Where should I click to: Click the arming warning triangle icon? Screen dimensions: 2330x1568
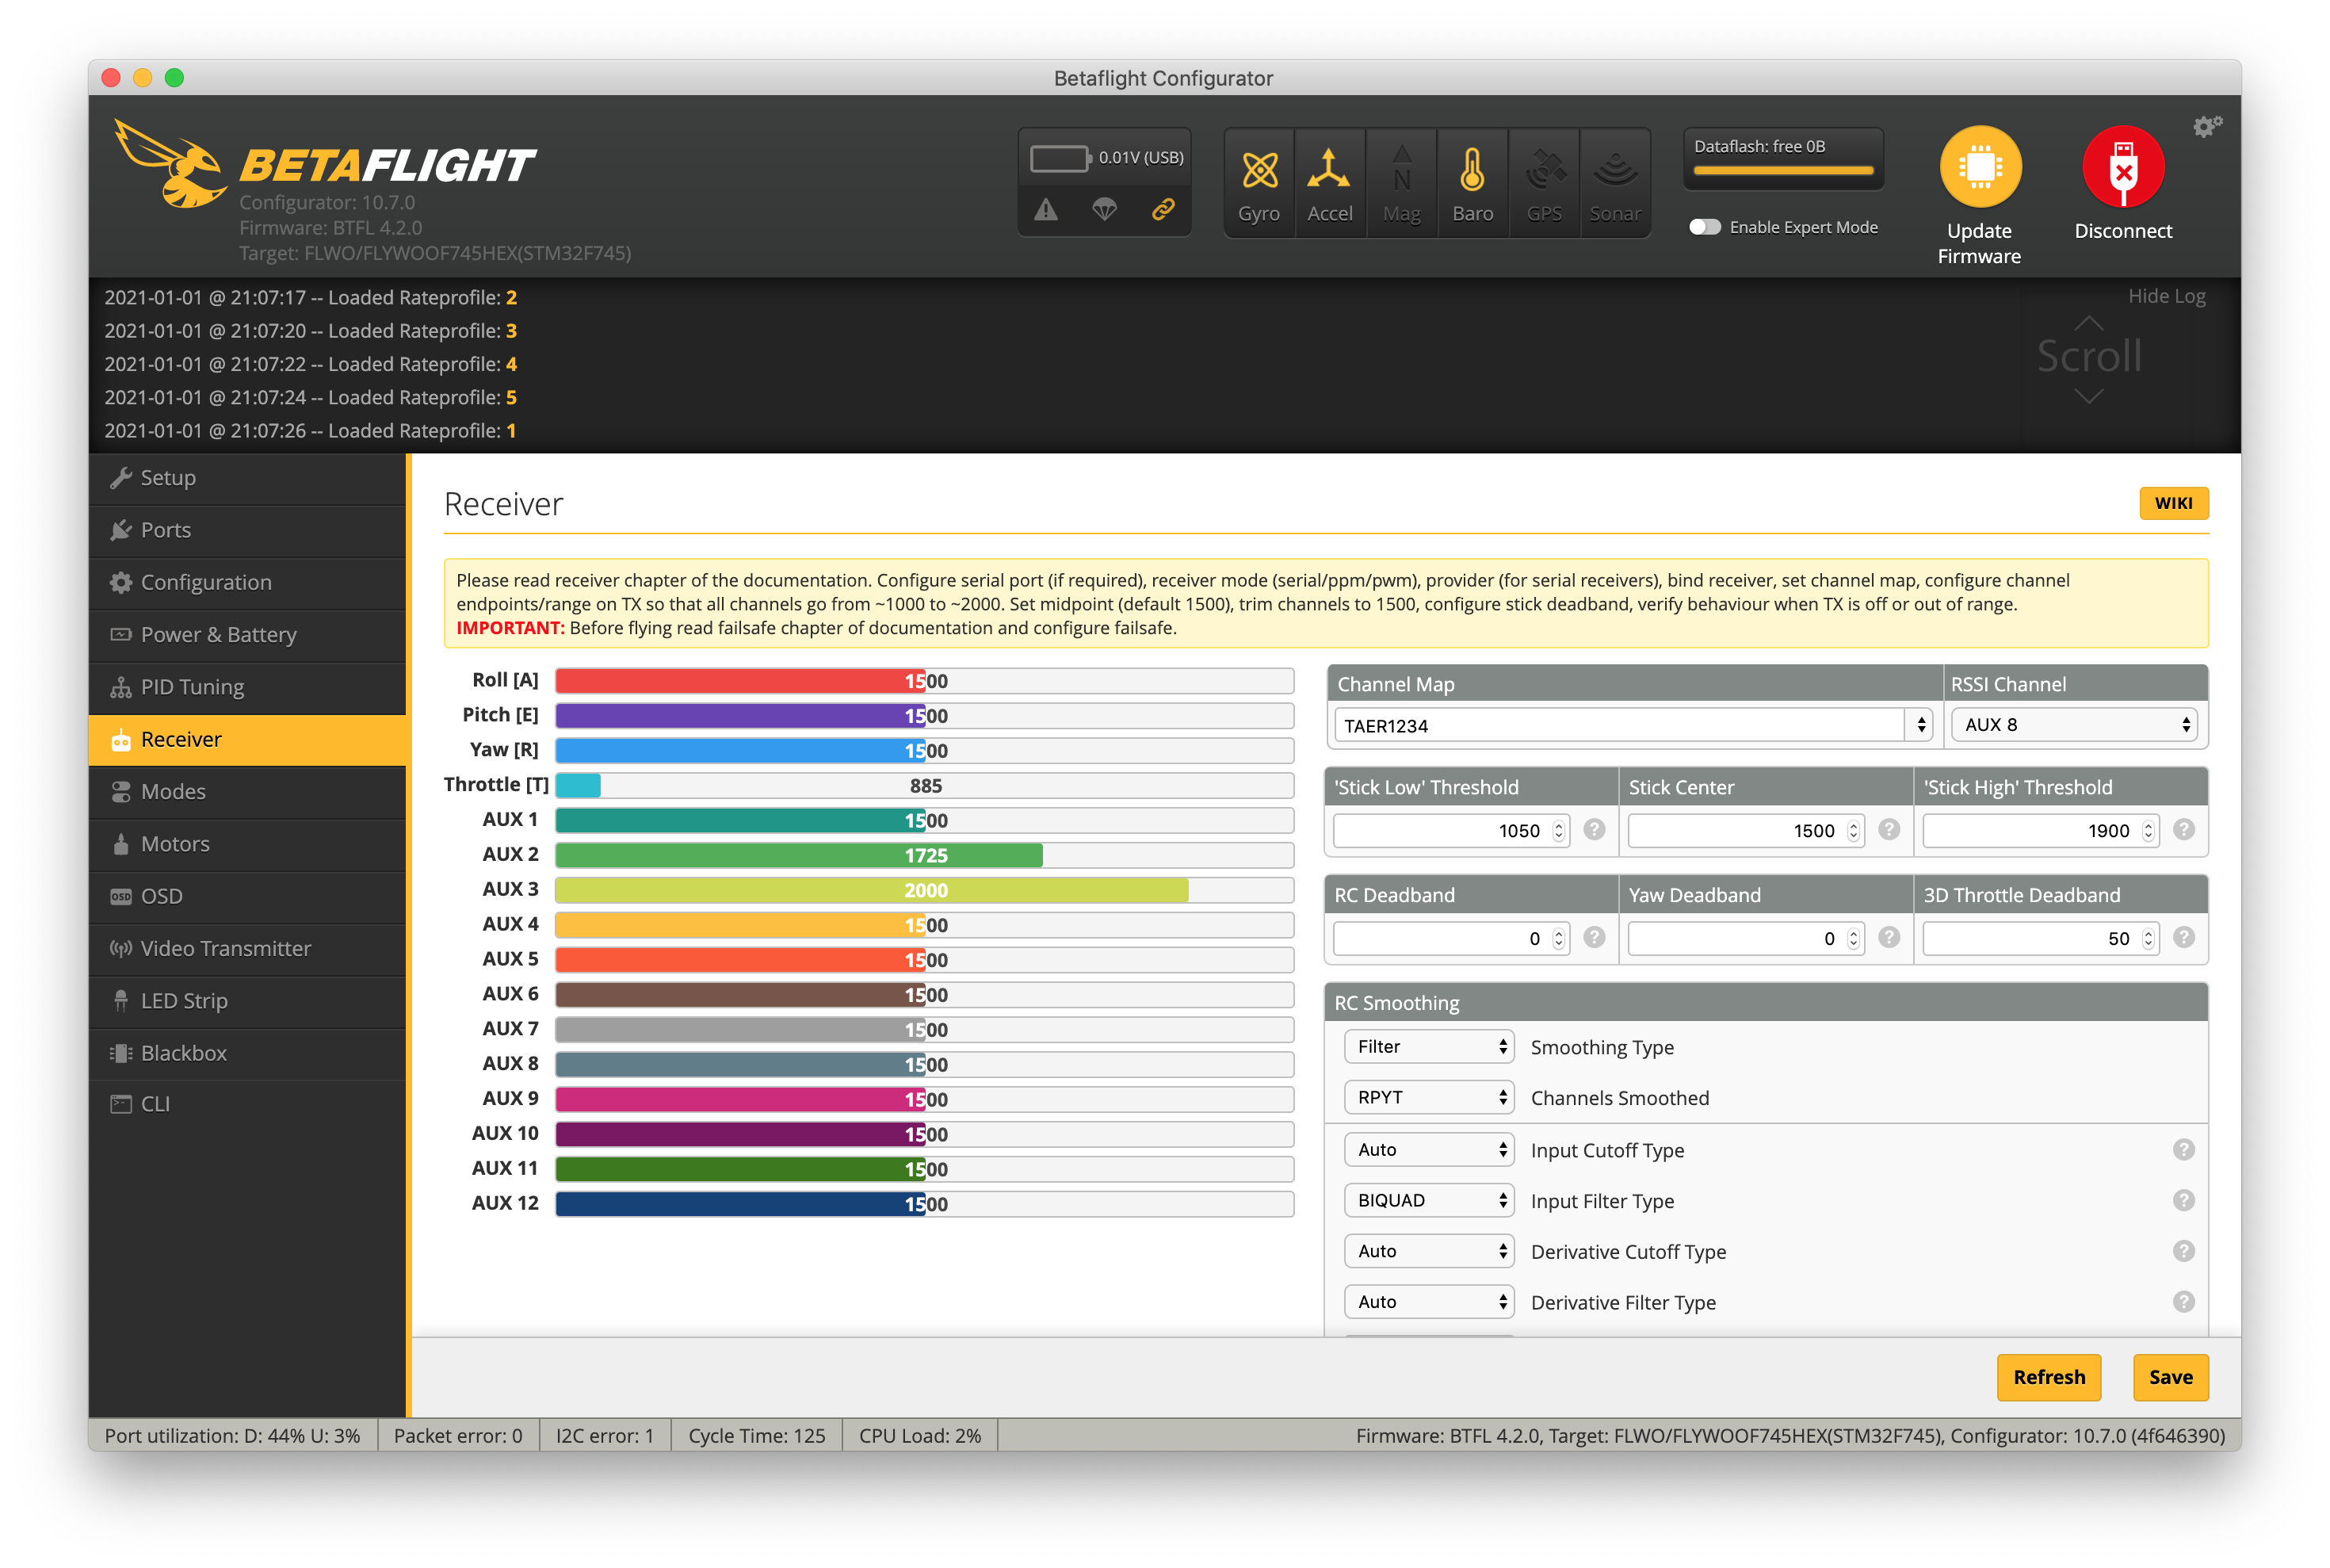pyautogui.click(x=1045, y=210)
